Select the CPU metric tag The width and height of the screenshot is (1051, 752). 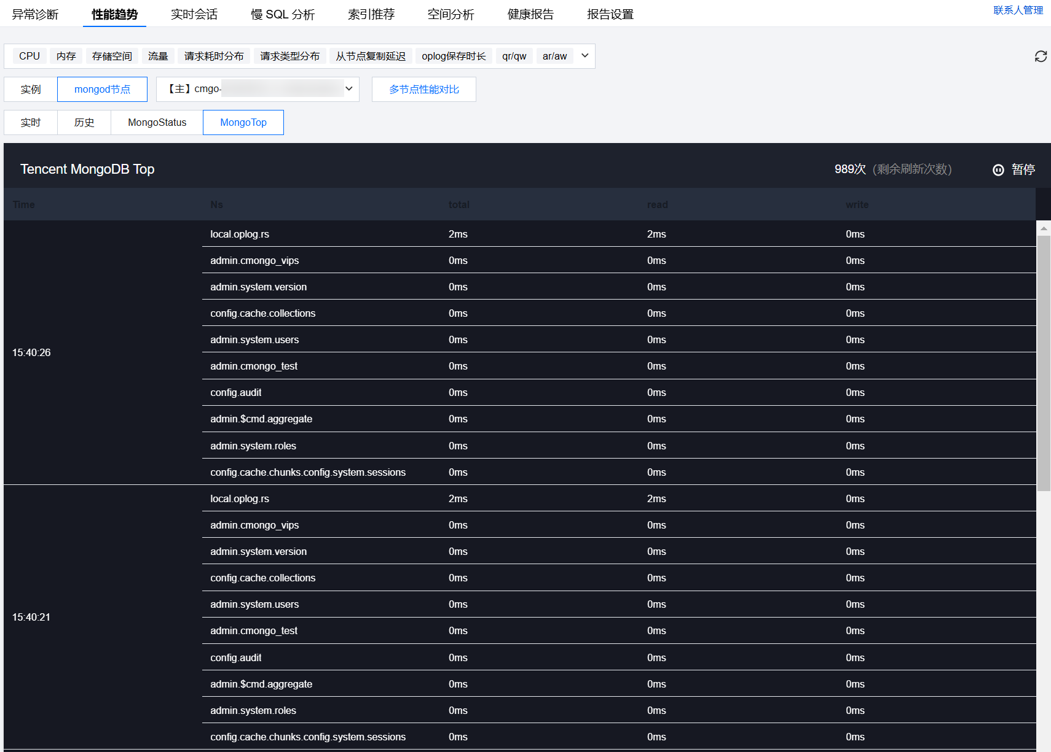pos(29,56)
